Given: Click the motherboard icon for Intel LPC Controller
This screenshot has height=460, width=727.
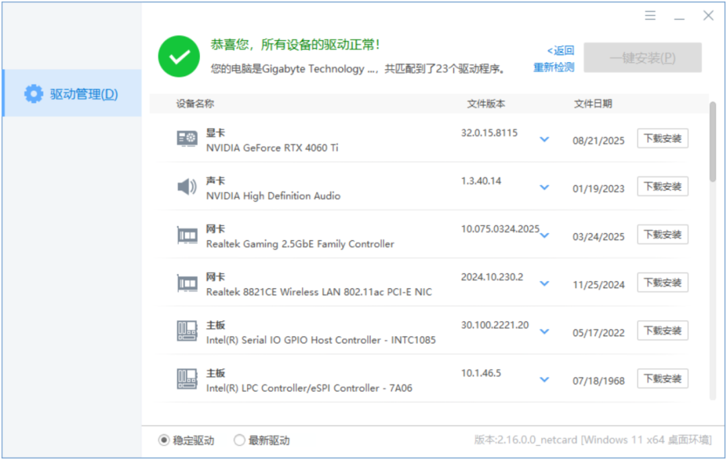Looking at the screenshot, I should point(187,379).
